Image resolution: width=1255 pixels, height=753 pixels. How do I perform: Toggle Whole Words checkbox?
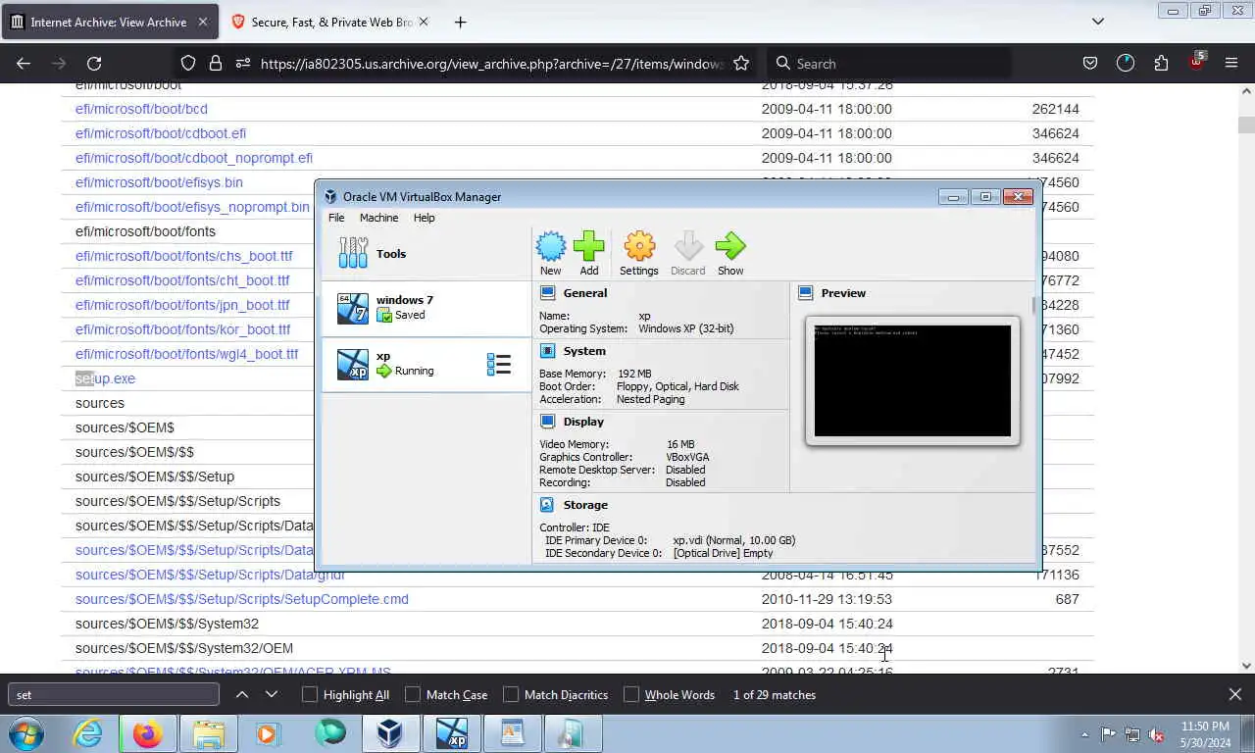coord(631,694)
